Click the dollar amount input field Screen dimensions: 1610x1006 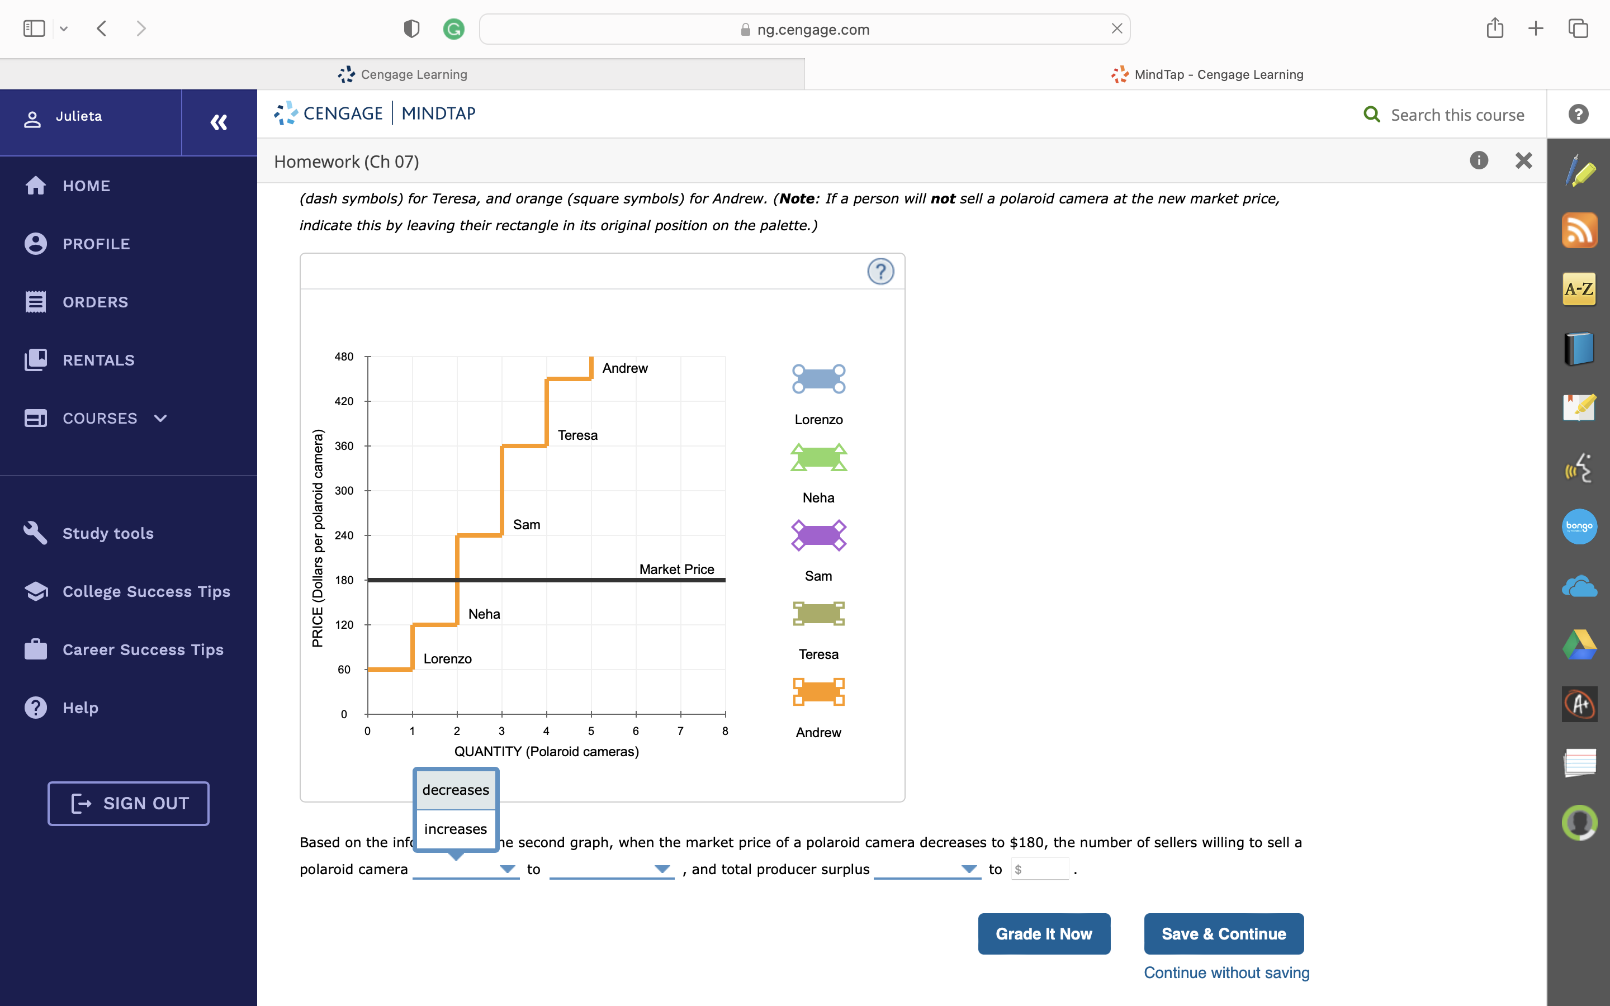pos(1040,869)
